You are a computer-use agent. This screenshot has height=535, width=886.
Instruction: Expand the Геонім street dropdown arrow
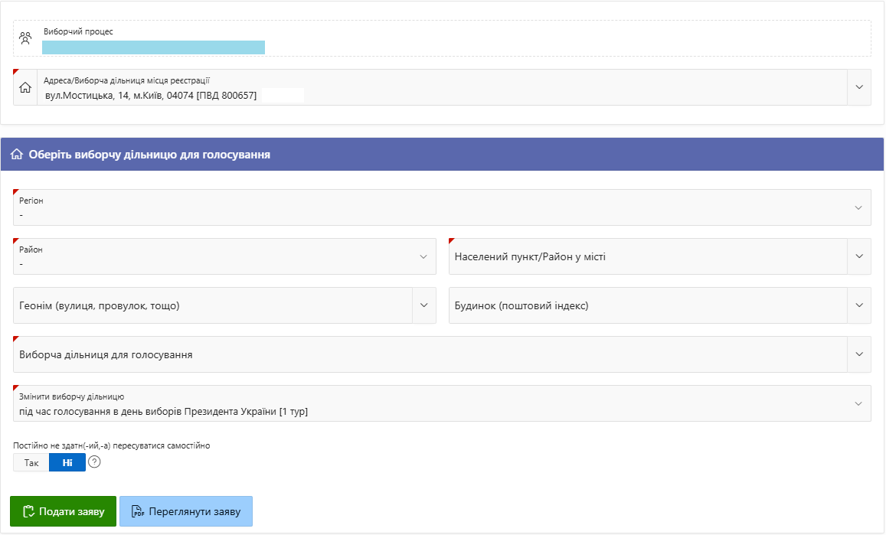423,305
